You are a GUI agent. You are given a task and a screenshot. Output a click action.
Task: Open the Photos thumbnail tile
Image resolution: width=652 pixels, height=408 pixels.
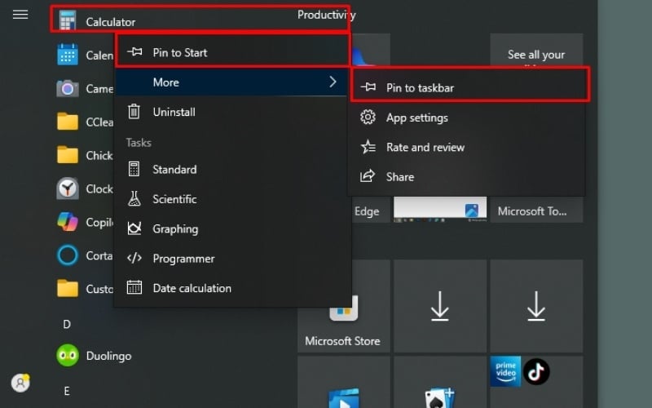[x=440, y=210]
